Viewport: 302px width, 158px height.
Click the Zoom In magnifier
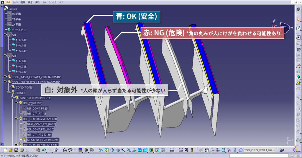(x=123, y=150)
